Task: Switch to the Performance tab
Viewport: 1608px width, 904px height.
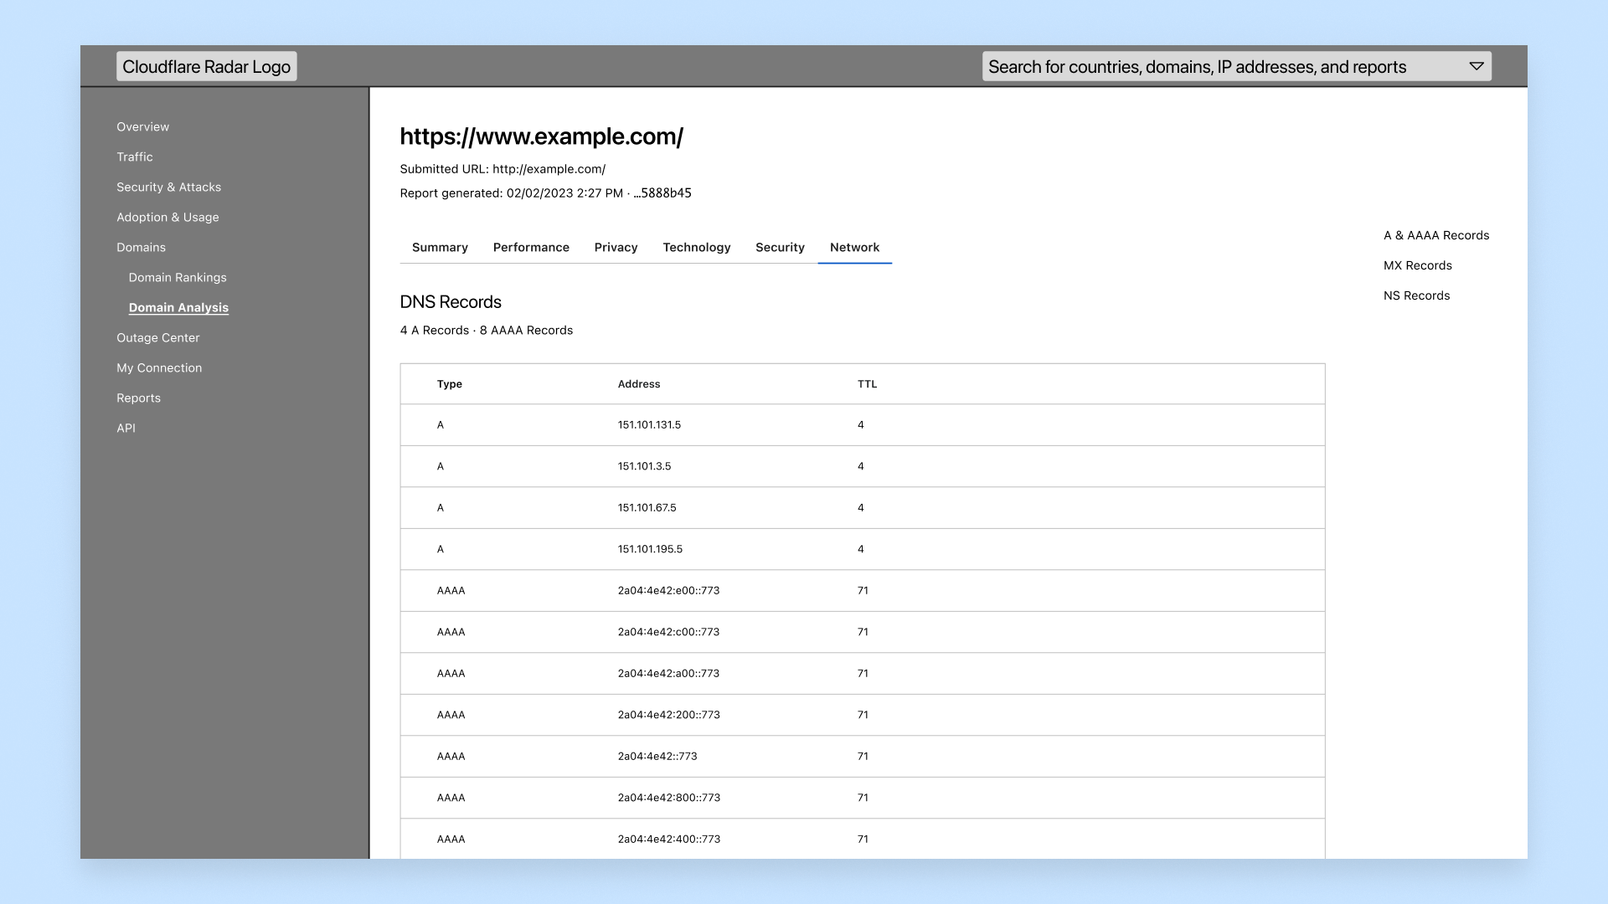Action: coord(531,248)
